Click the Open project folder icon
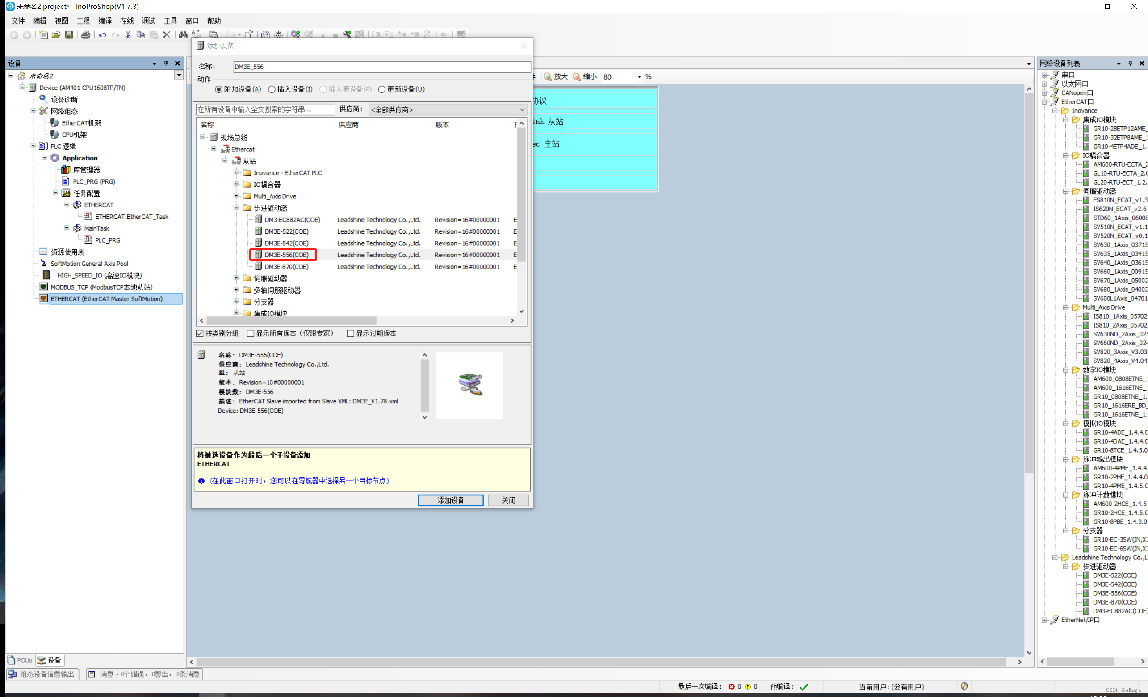This screenshot has height=697, width=1148. coord(56,35)
